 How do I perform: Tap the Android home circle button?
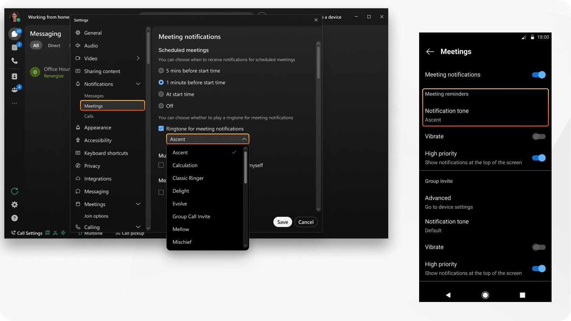[x=485, y=295]
